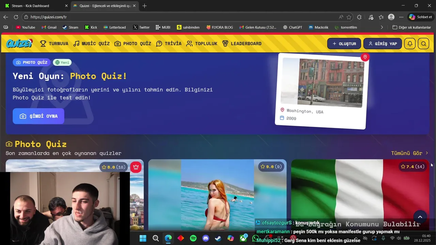The width and height of the screenshot is (436, 245).
Task: Open the ChatGPT bookmark
Action: (293, 27)
